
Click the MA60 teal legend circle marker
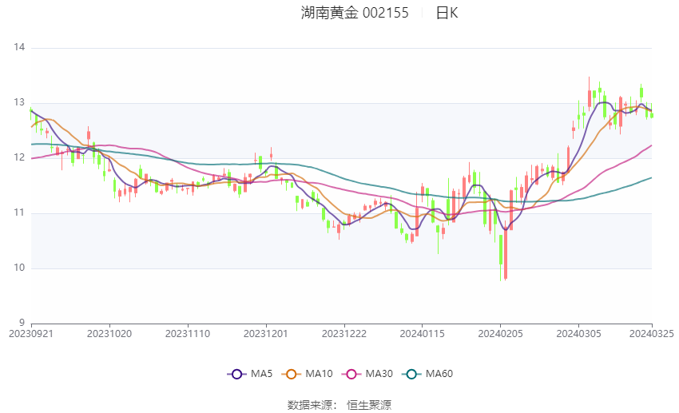click(412, 374)
